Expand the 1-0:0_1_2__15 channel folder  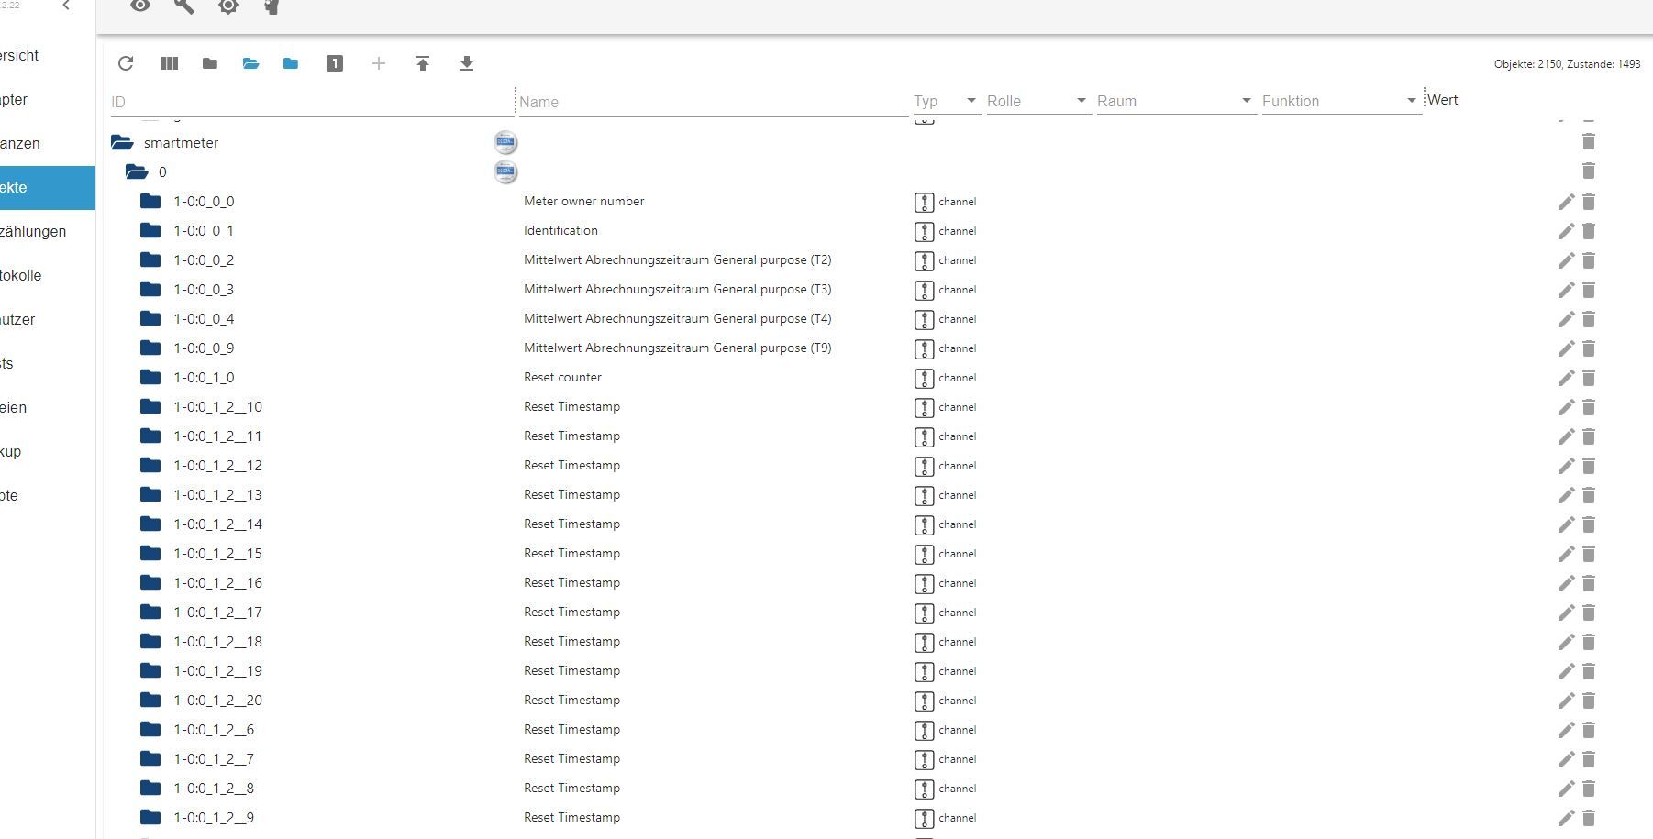150,553
